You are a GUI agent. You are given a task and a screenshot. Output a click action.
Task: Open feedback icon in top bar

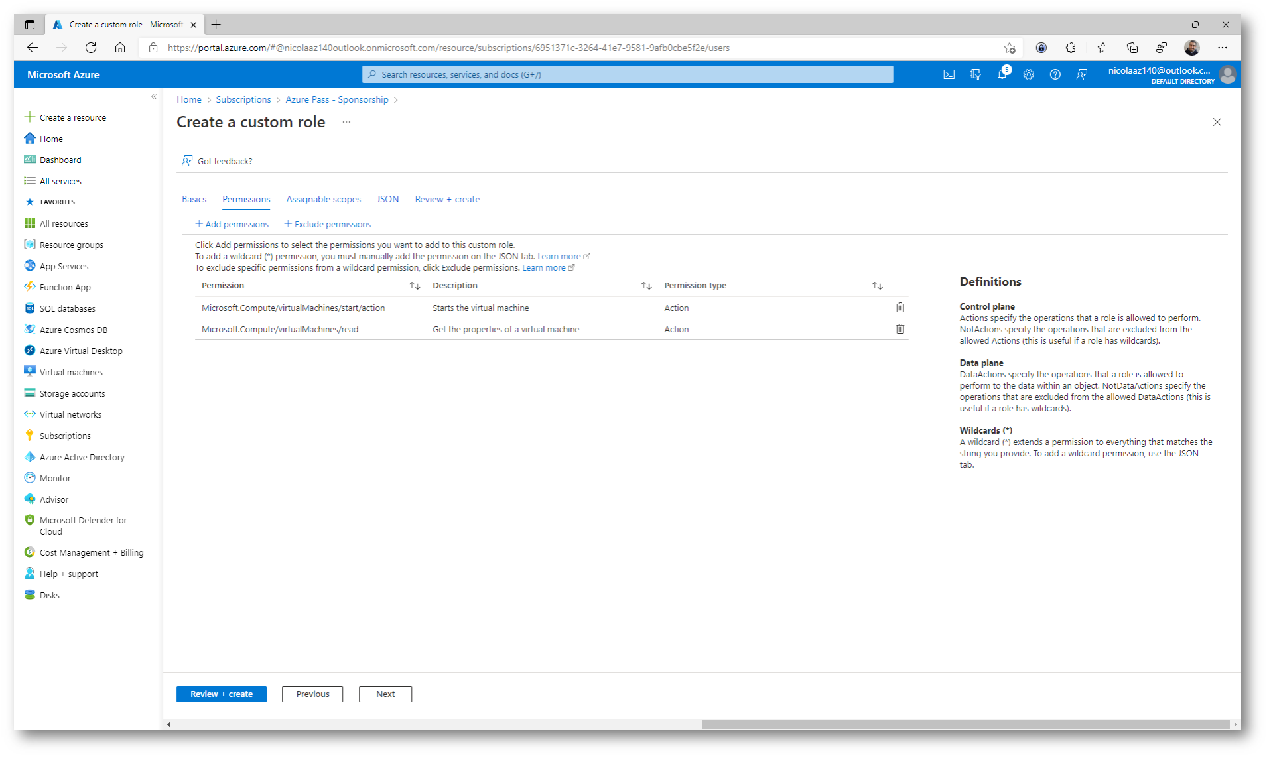[x=1082, y=74]
